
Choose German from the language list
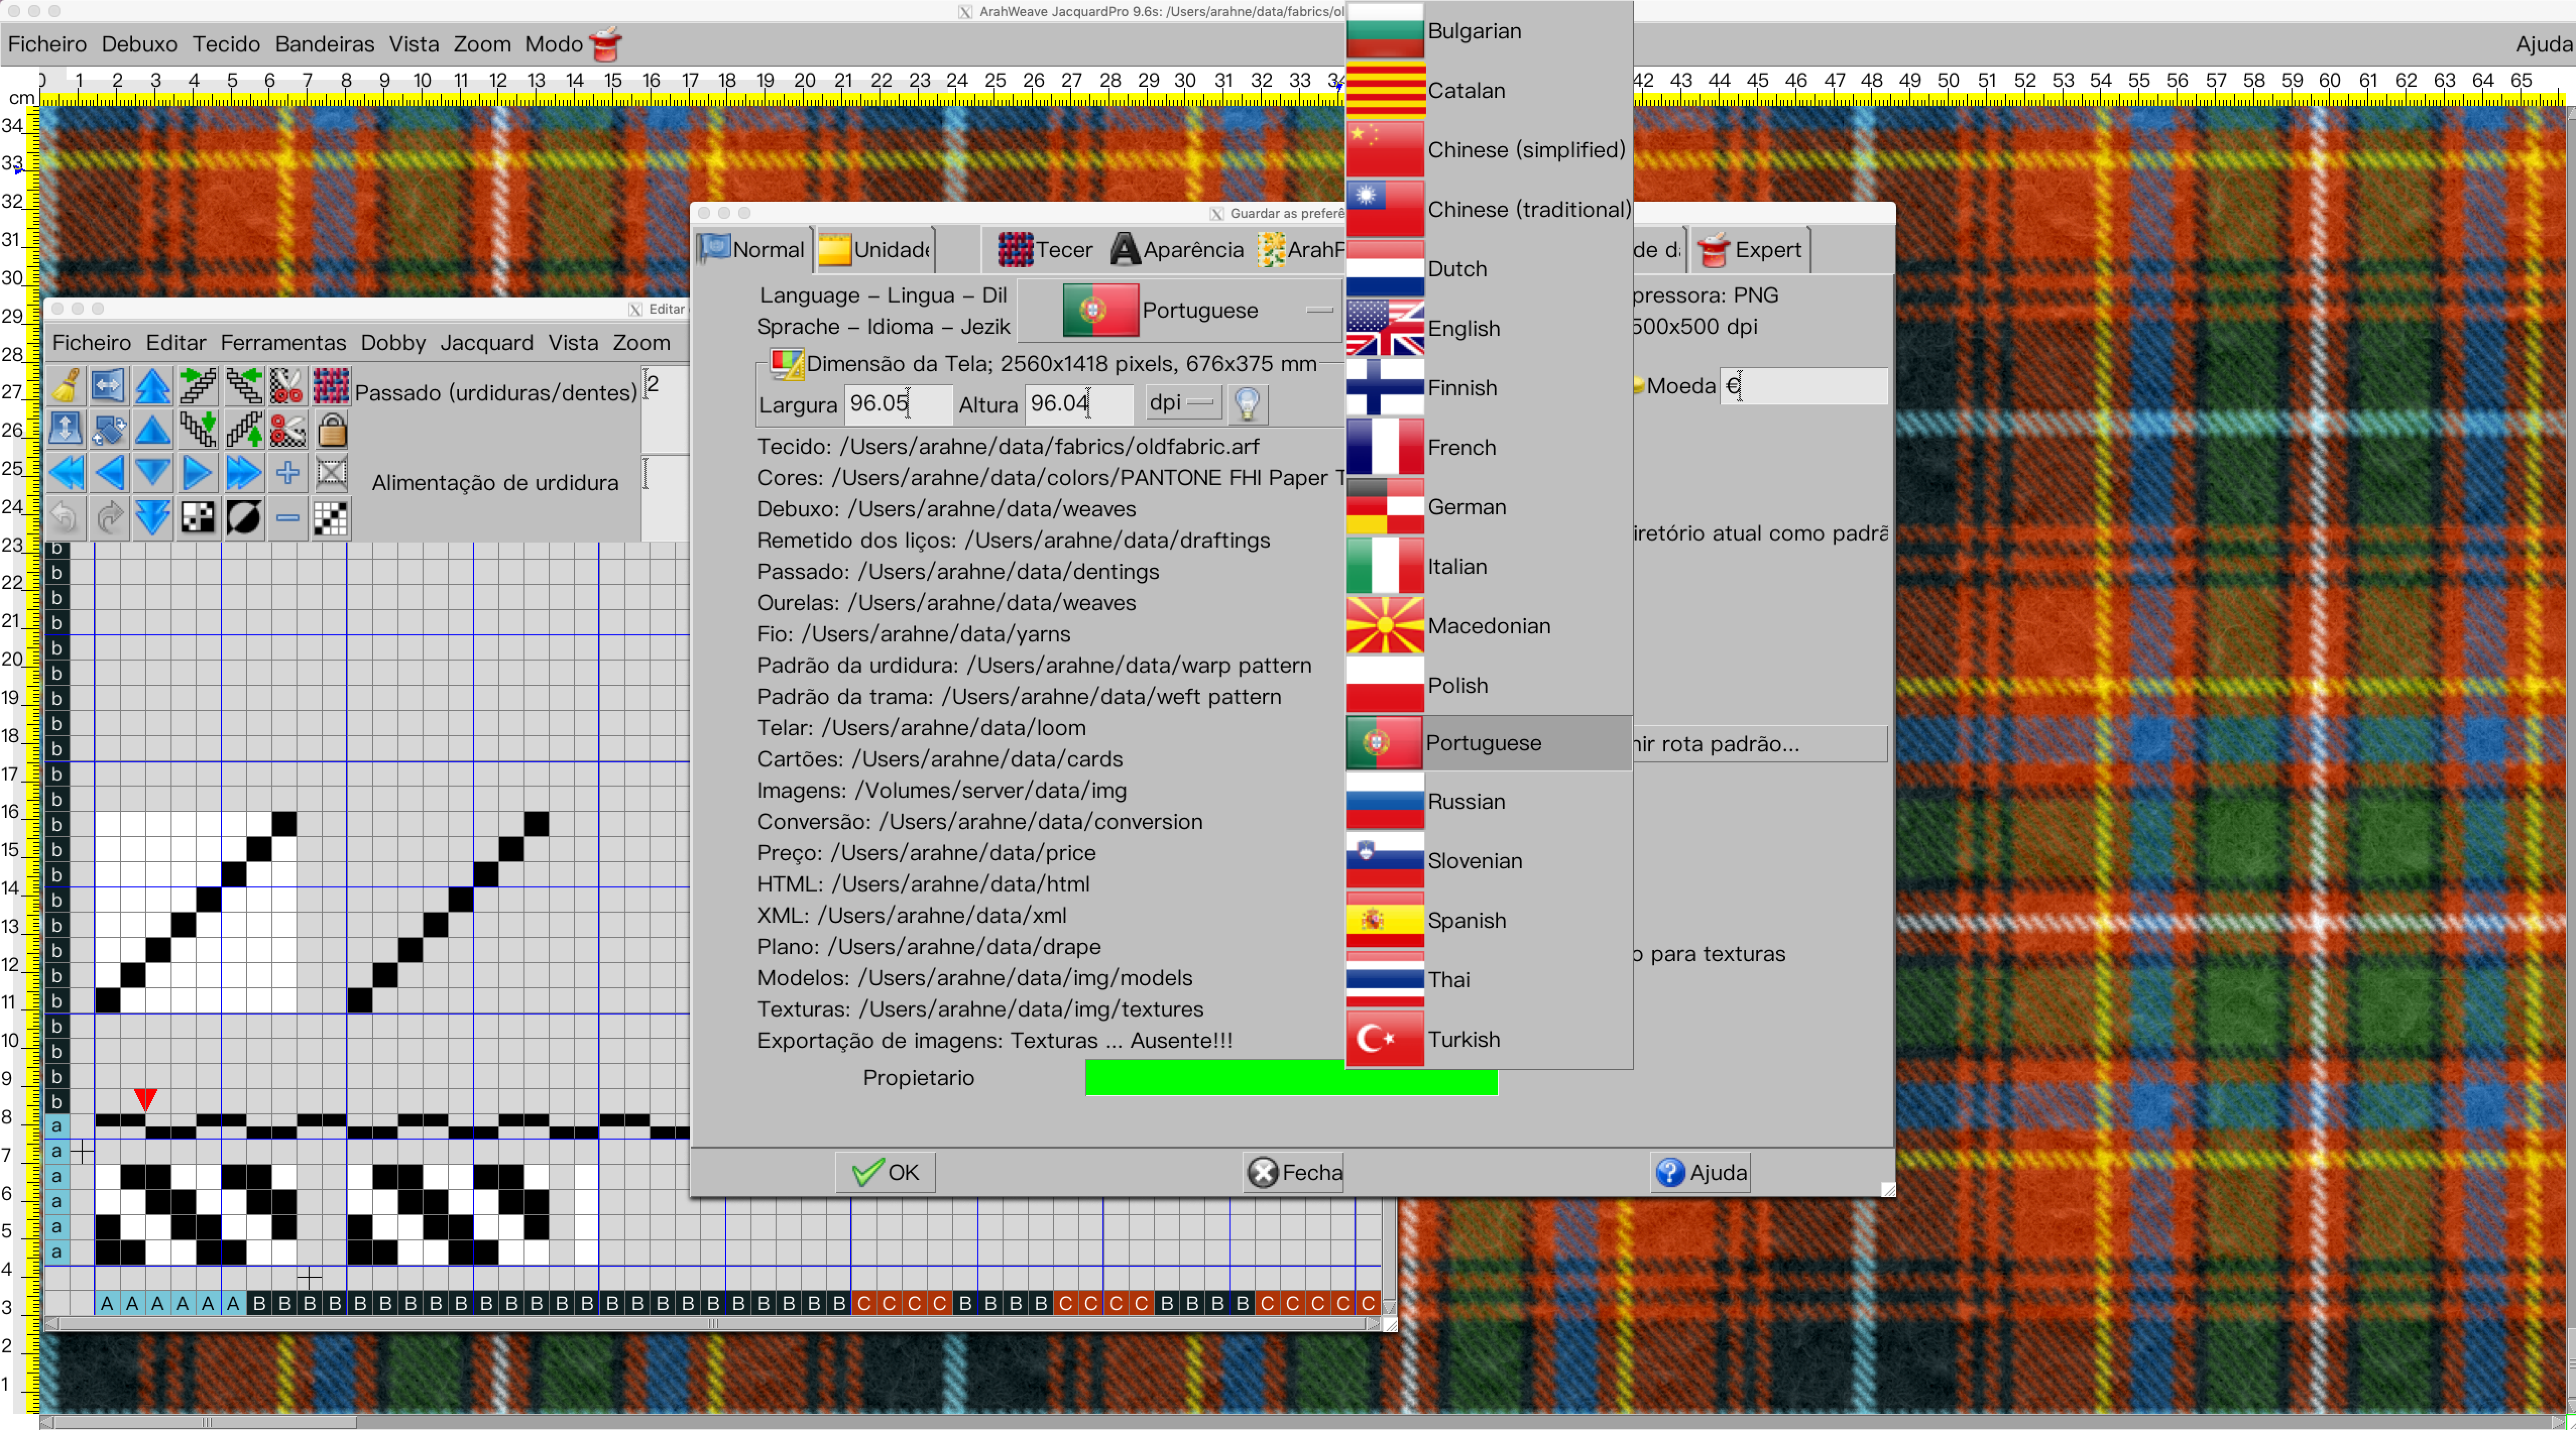click(x=1488, y=507)
